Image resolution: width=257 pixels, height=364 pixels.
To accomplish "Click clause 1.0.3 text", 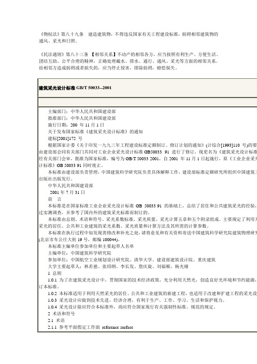I will (136, 300).
